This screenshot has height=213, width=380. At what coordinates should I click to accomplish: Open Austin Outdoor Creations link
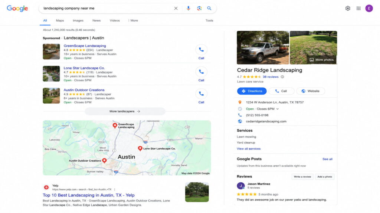click(84, 90)
